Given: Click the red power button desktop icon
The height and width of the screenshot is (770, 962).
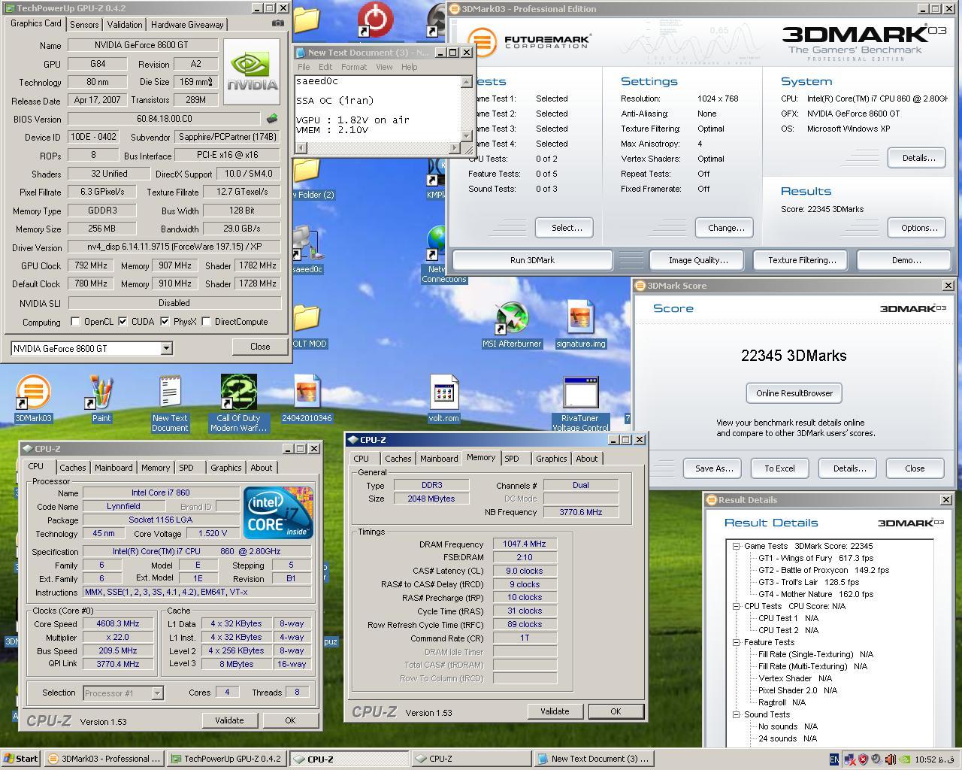Looking at the screenshot, I should tap(375, 18).
